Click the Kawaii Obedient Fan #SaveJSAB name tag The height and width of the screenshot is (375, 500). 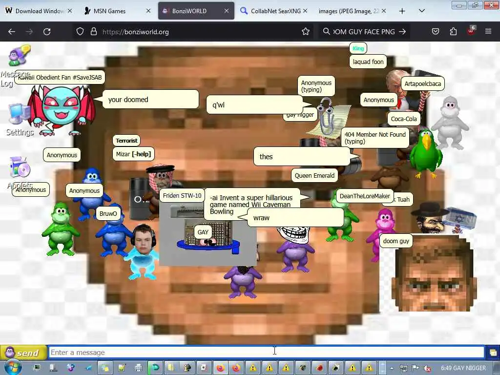(x=60, y=78)
